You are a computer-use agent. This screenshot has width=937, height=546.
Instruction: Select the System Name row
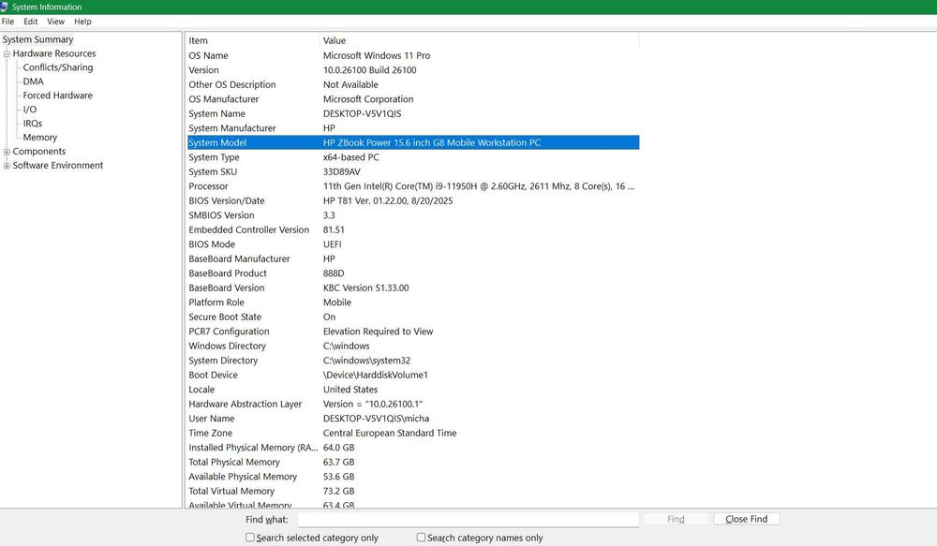pos(413,113)
